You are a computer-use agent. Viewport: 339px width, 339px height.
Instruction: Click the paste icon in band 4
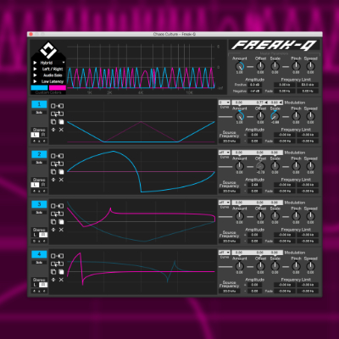click(61, 272)
